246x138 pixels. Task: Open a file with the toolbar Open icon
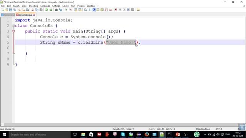(7, 10)
